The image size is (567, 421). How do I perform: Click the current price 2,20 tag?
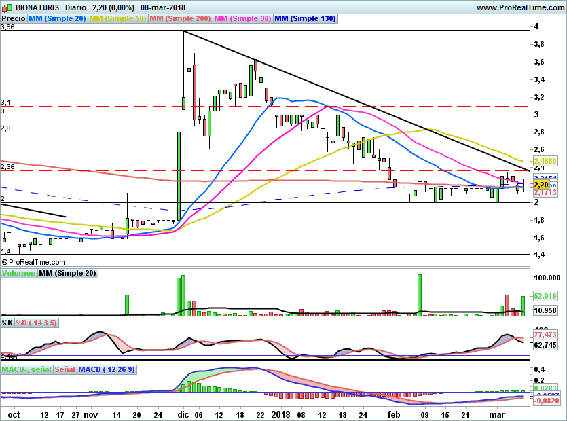(x=541, y=185)
